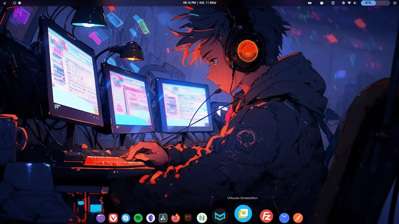
Task: Open the brightness sun indicator
Action: (343, 3)
